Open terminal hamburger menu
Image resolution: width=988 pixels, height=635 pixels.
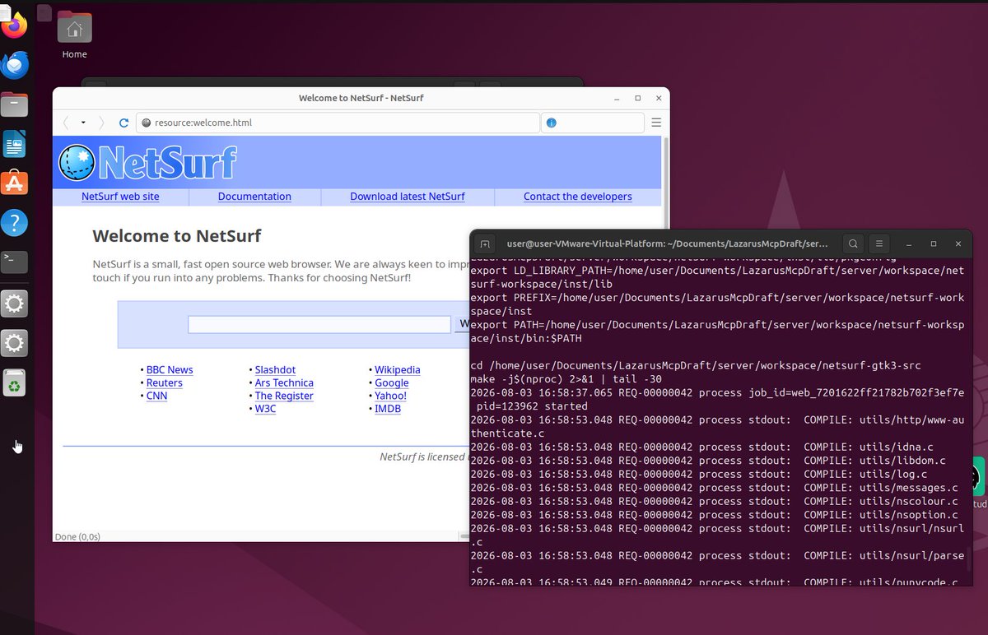[x=879, y=243]
